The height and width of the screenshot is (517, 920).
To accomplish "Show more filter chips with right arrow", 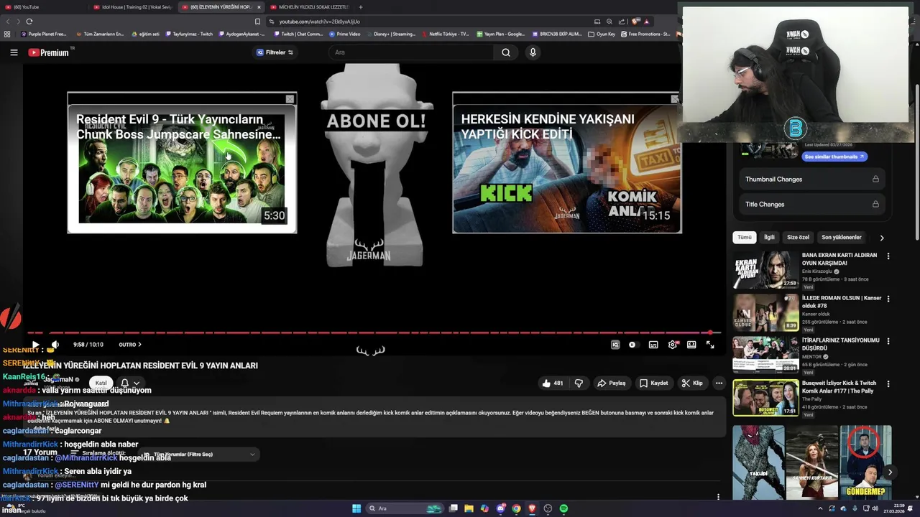I will tap(882, 238).
